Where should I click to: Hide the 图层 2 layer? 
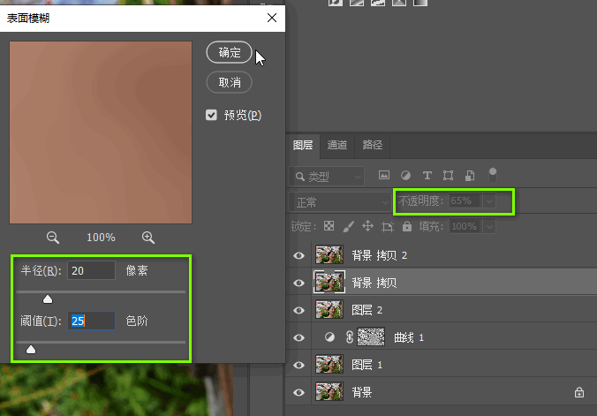click(298, 310)
